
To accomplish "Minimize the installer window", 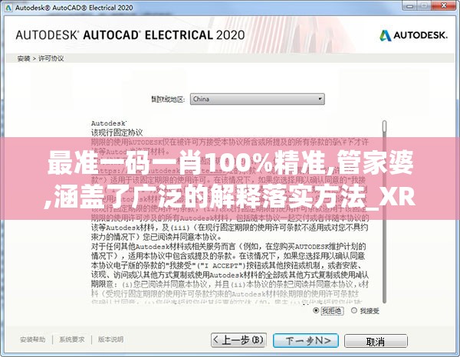I will point(410,6).
